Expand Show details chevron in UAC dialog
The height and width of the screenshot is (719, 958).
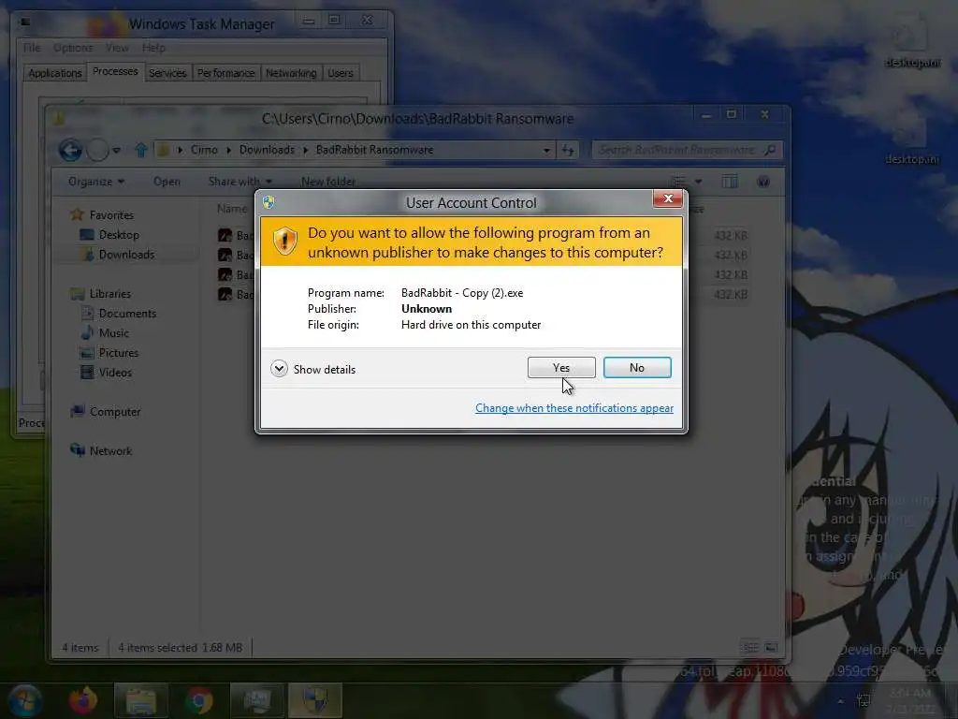tap(279, 369)
